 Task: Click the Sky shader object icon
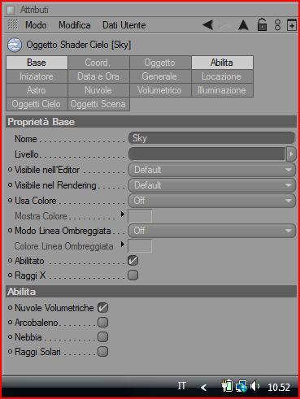[x=15, y=45]
